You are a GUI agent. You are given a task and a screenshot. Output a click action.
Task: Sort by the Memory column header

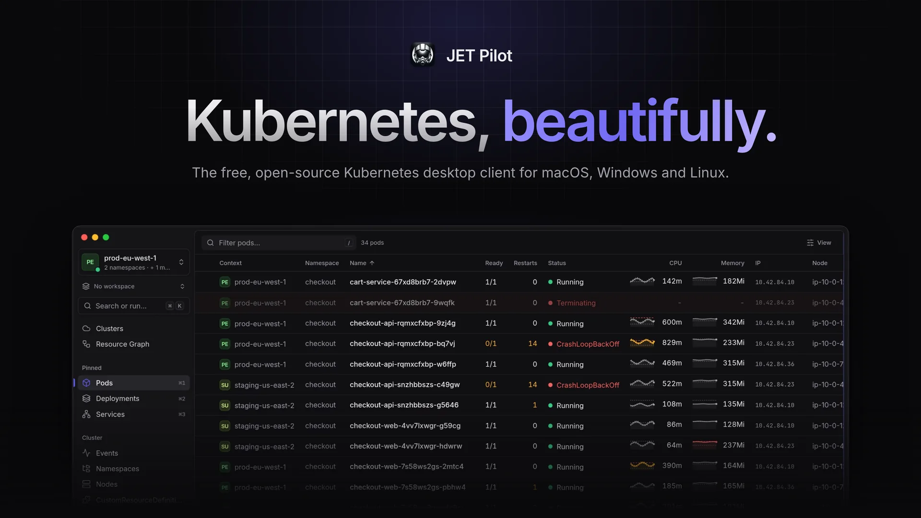(x=732, y=263)
